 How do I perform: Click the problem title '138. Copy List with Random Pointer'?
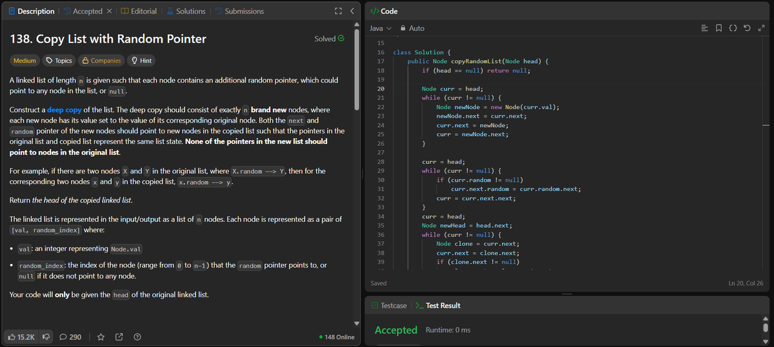point(108,39)
